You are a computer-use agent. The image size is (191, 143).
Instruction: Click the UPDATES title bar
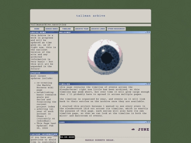pos(44,73)
